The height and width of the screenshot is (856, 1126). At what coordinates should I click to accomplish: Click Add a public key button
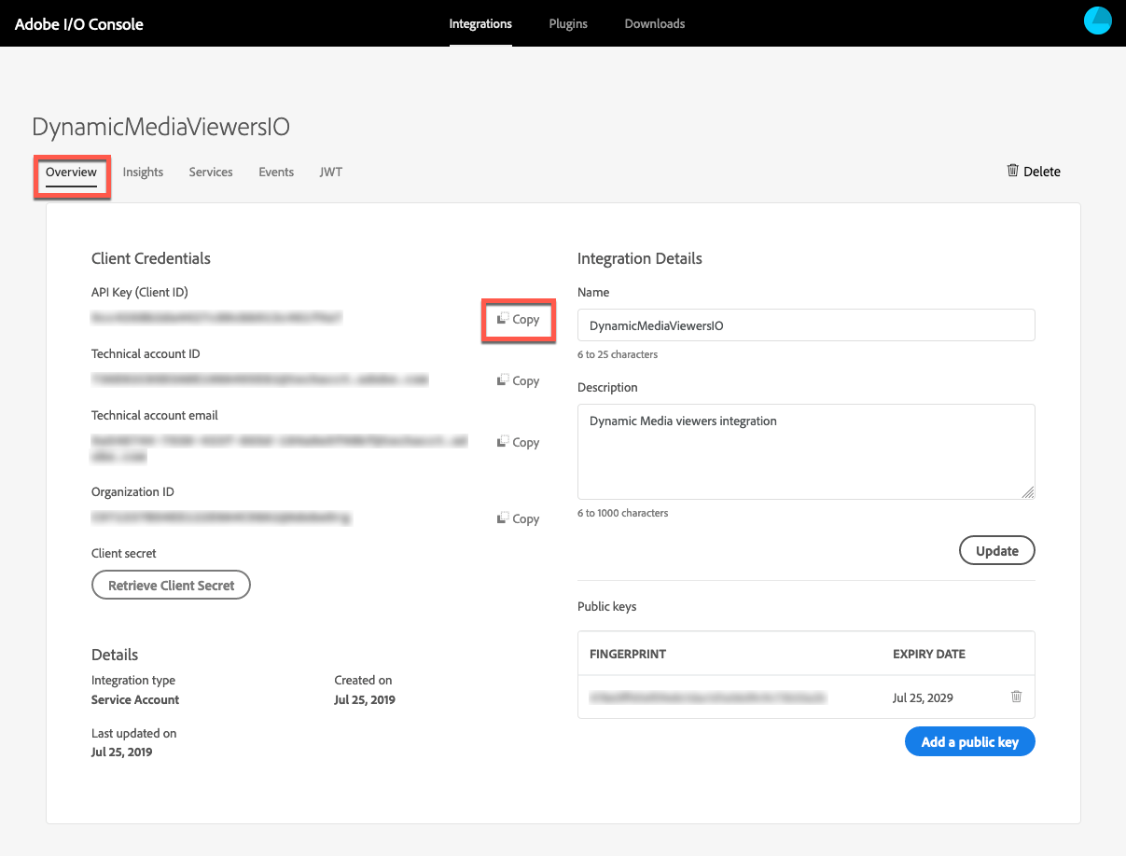coord(970,742)
